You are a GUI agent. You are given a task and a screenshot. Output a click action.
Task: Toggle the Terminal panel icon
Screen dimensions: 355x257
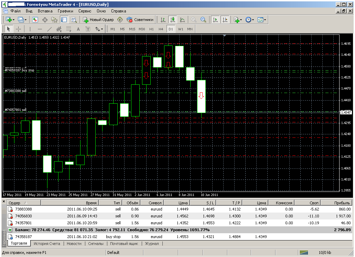point(64,20)
